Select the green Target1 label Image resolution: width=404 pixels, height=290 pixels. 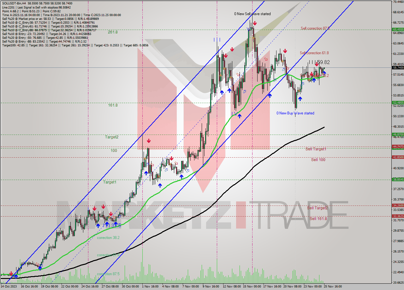[x=110, y=182]
